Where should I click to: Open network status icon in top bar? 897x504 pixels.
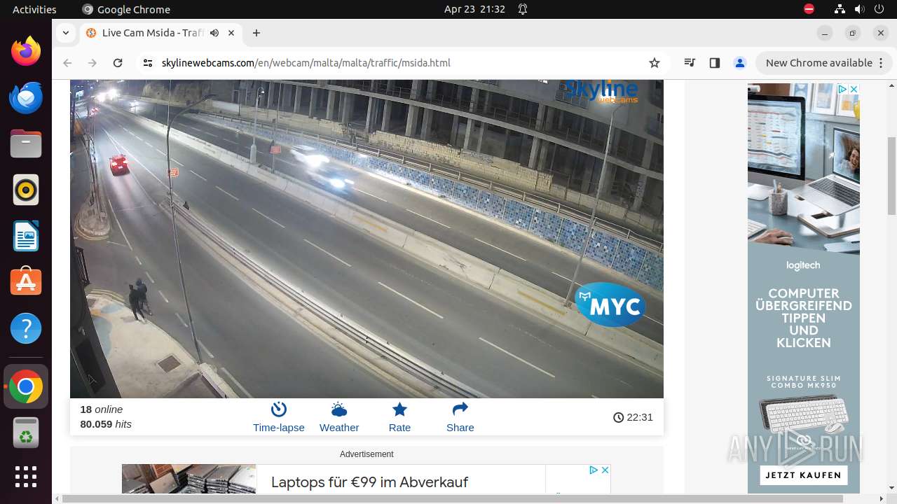pos(840,9)
